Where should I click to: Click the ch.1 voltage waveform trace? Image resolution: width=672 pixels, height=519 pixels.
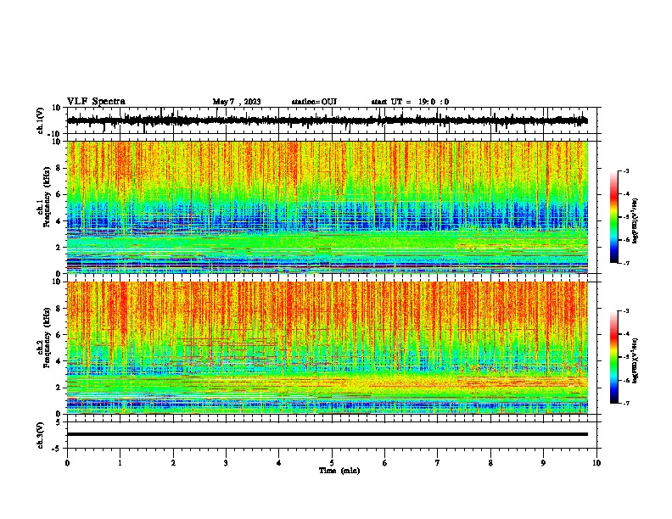pos(328,120)
